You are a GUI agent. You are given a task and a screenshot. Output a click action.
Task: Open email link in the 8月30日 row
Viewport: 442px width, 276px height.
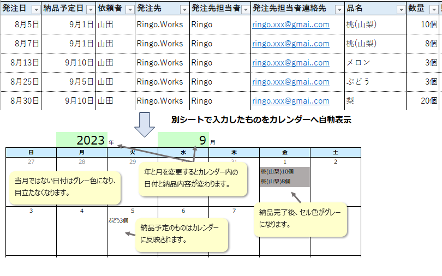click(x=291, y=101)
